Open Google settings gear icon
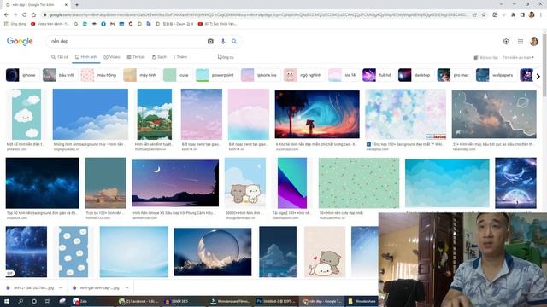Screen dimensions: 547x307 (506, 42)
